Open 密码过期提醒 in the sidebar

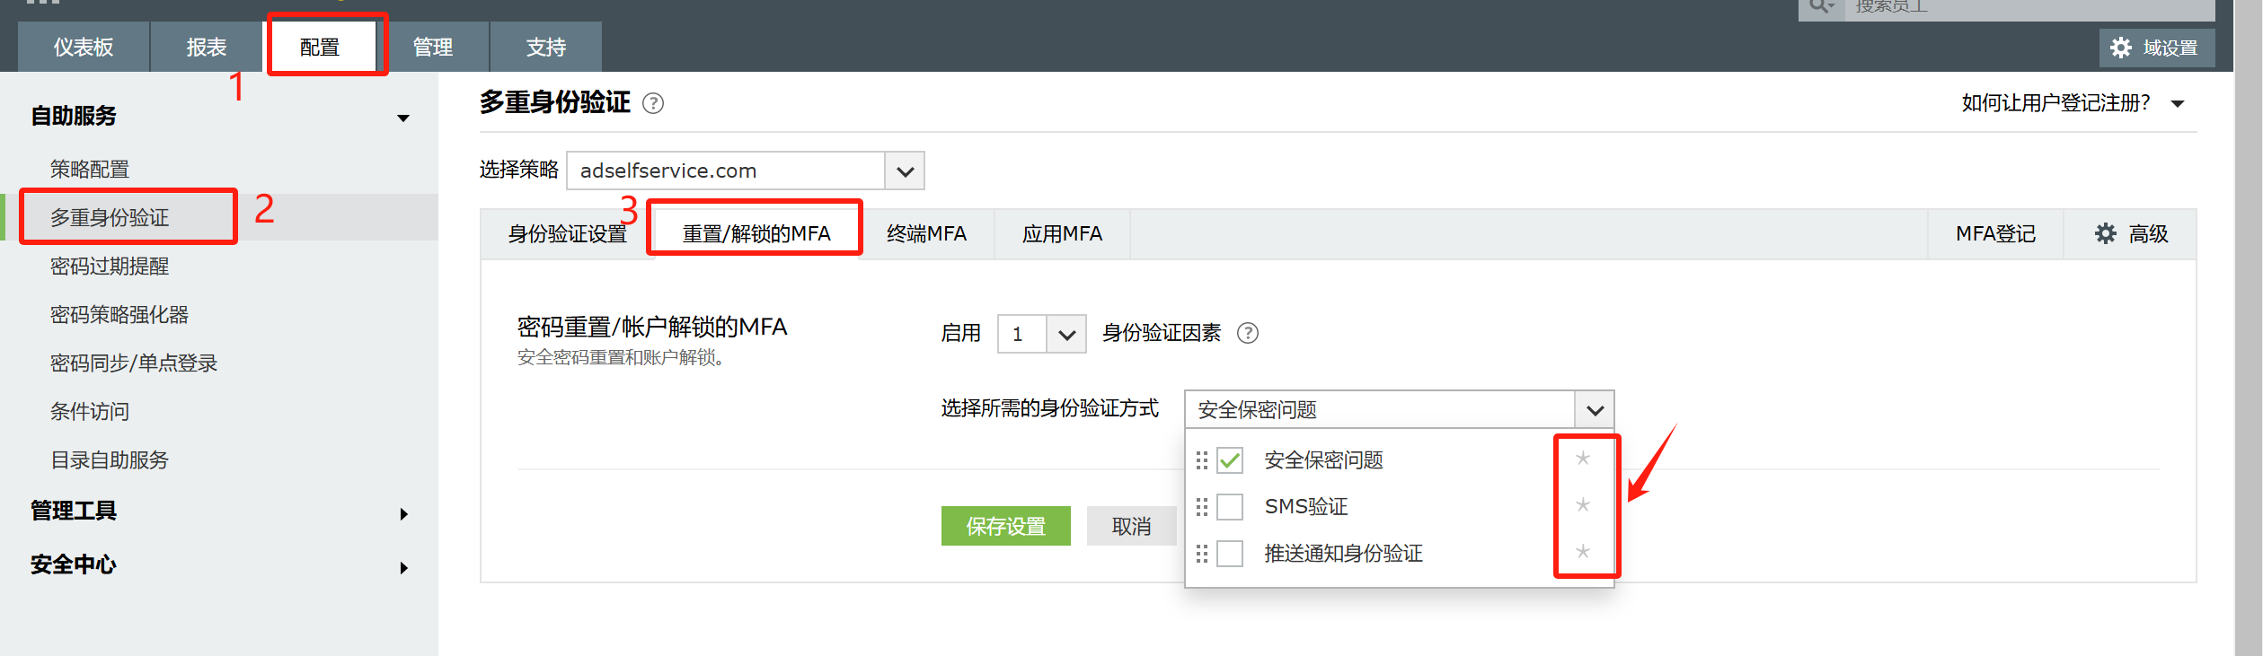point(110,267)
